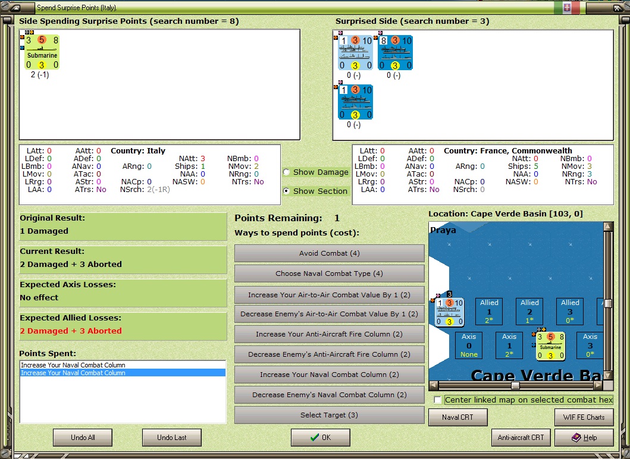Click Increase Your Anti-Aircraft Fire Column

point(329,334)
